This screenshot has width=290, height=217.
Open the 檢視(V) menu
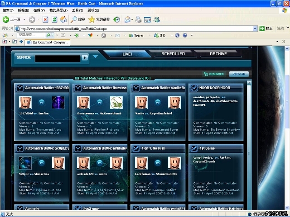39,10
